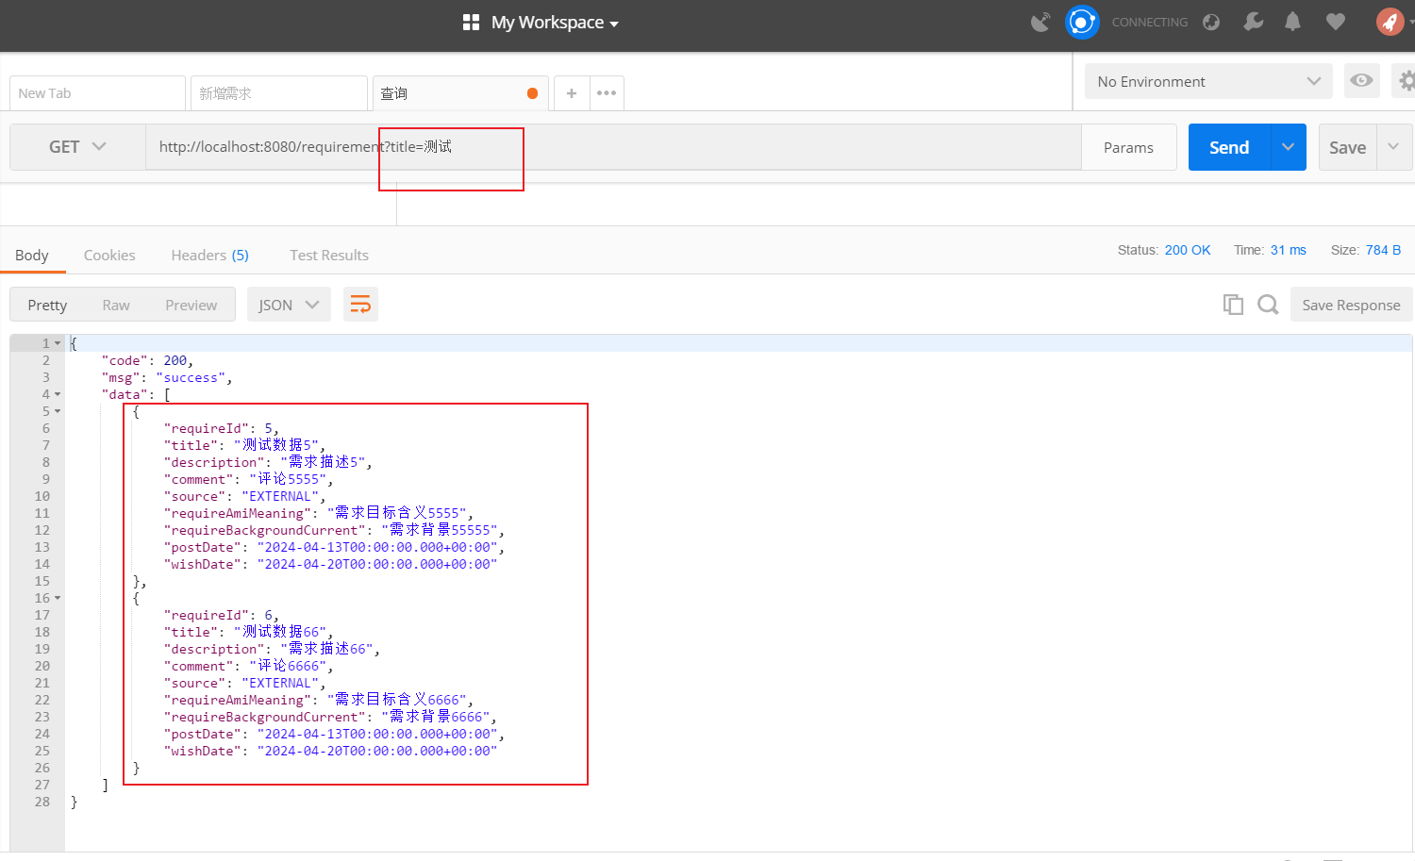Switch to the Headers (5) tab
Image resolution: width=1415 pixels, height=861 pixels.
click(x=209, y=255)
